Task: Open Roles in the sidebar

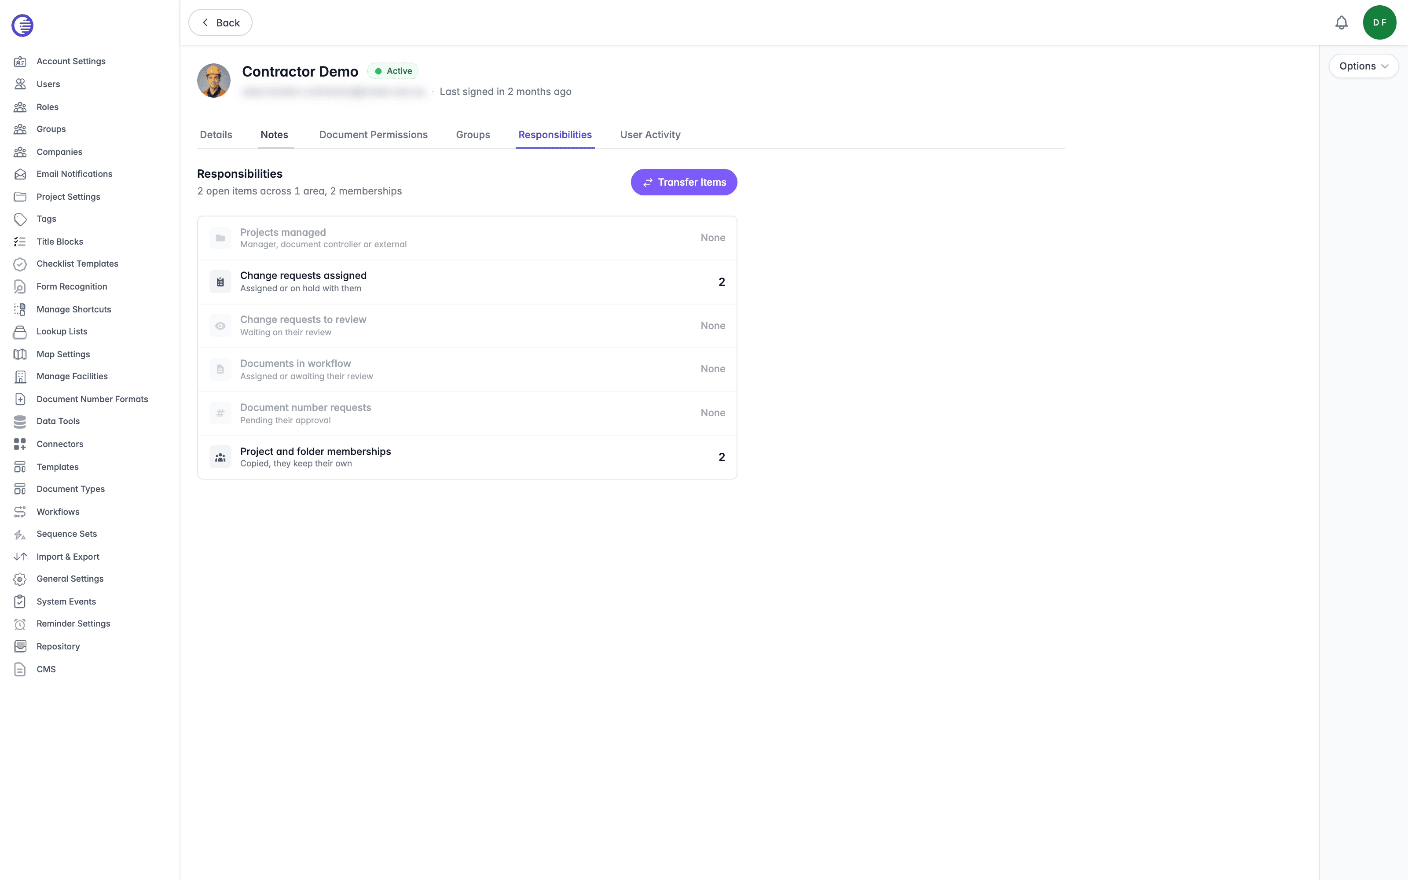Action: pyautogui.click(x=47, y=106)
